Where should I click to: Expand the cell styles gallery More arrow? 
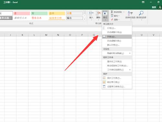click(x=85, y=19)
